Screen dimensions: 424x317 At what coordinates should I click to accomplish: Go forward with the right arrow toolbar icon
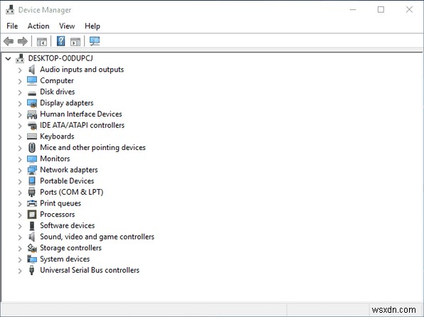[x=23, y=41]
